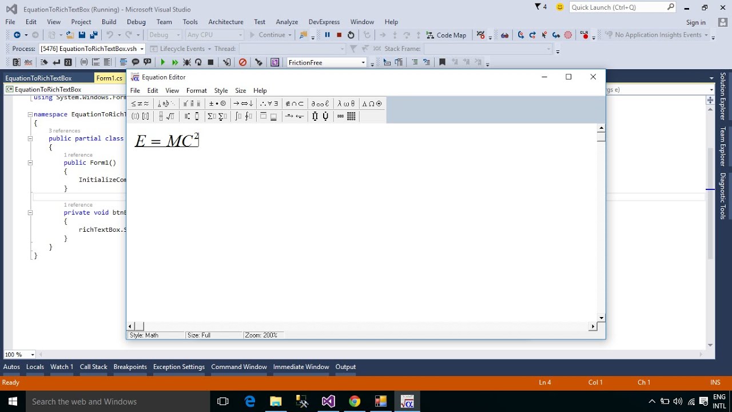The image size is (732, 412).
Task: Click the red prohibited circle toolbar icon
Action: [242, 62]
